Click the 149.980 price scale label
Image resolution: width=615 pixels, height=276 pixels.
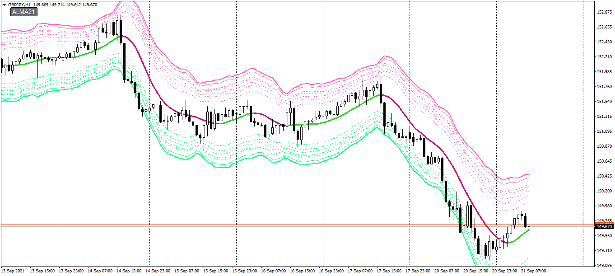tap(604, 206)
